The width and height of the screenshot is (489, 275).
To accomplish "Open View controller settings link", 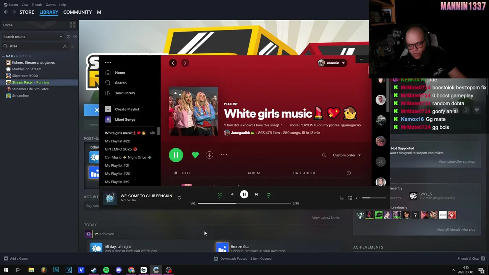I will (x=457, y=162).
